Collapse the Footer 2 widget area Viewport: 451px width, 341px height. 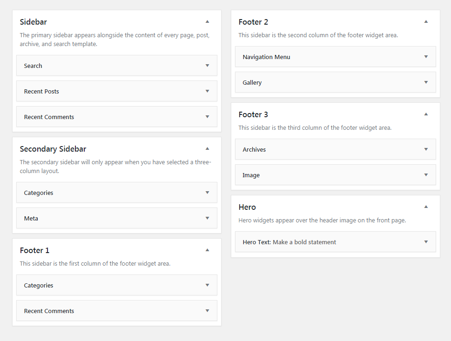coord(426,21)
